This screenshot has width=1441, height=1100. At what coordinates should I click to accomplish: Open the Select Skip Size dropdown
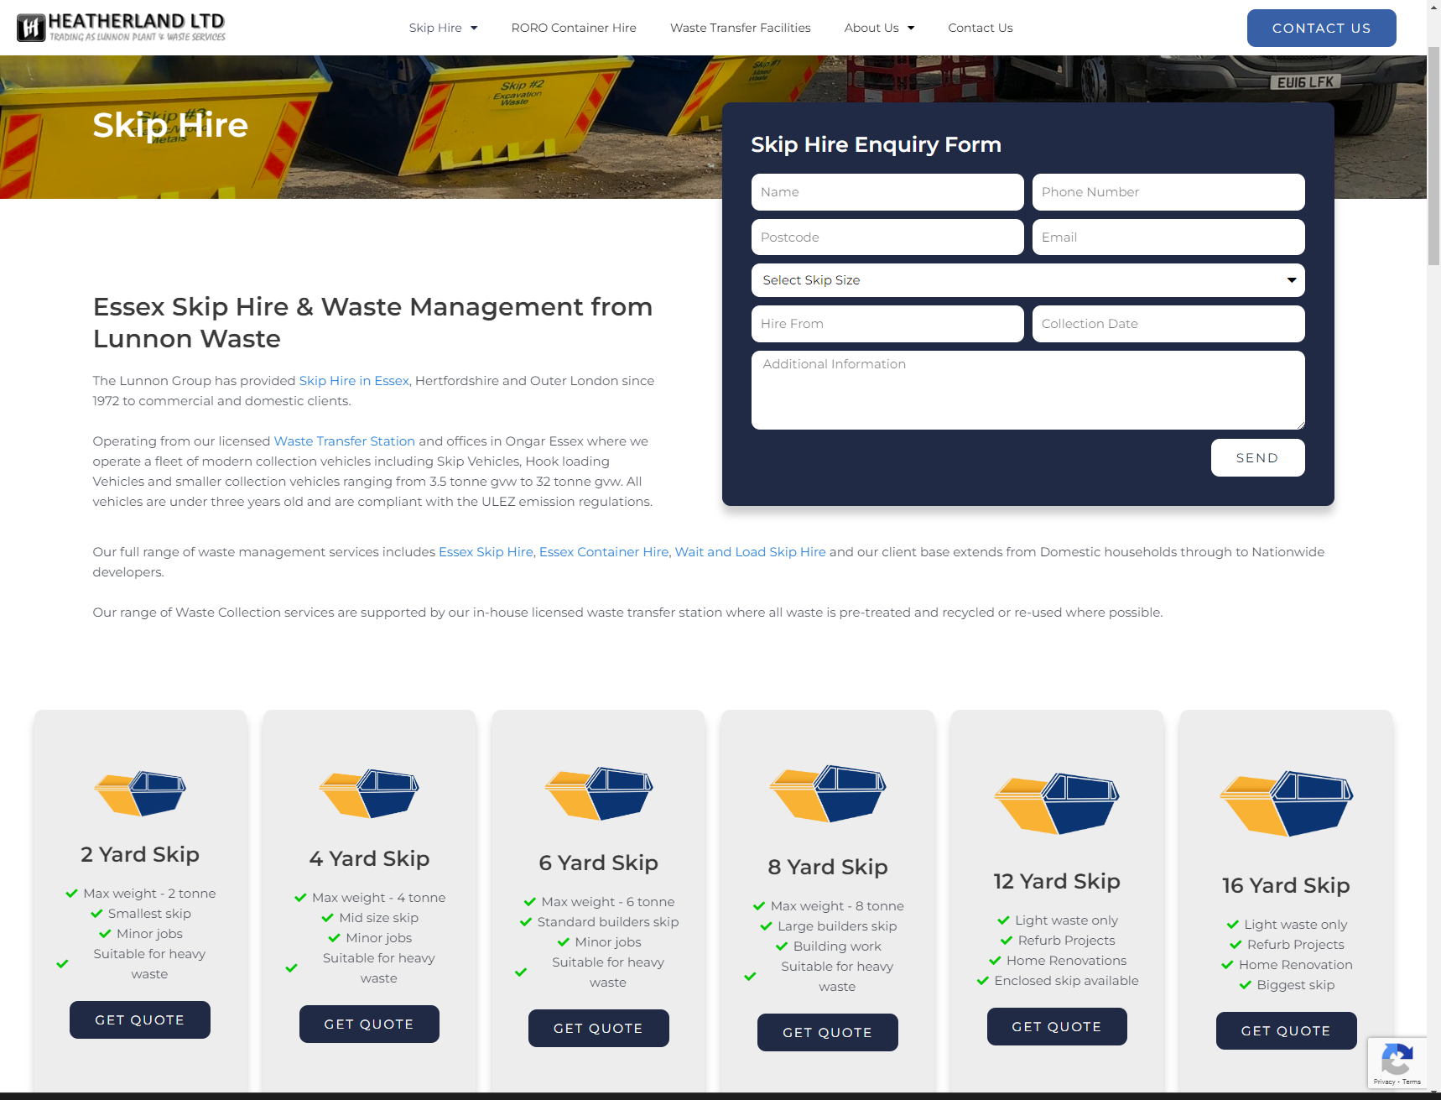pyautogui.click(x=1027, y=280)
